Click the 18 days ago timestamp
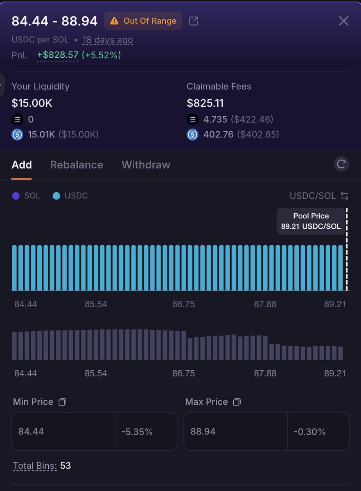This screenshot has width=361, height=491. tap(108, 40)
